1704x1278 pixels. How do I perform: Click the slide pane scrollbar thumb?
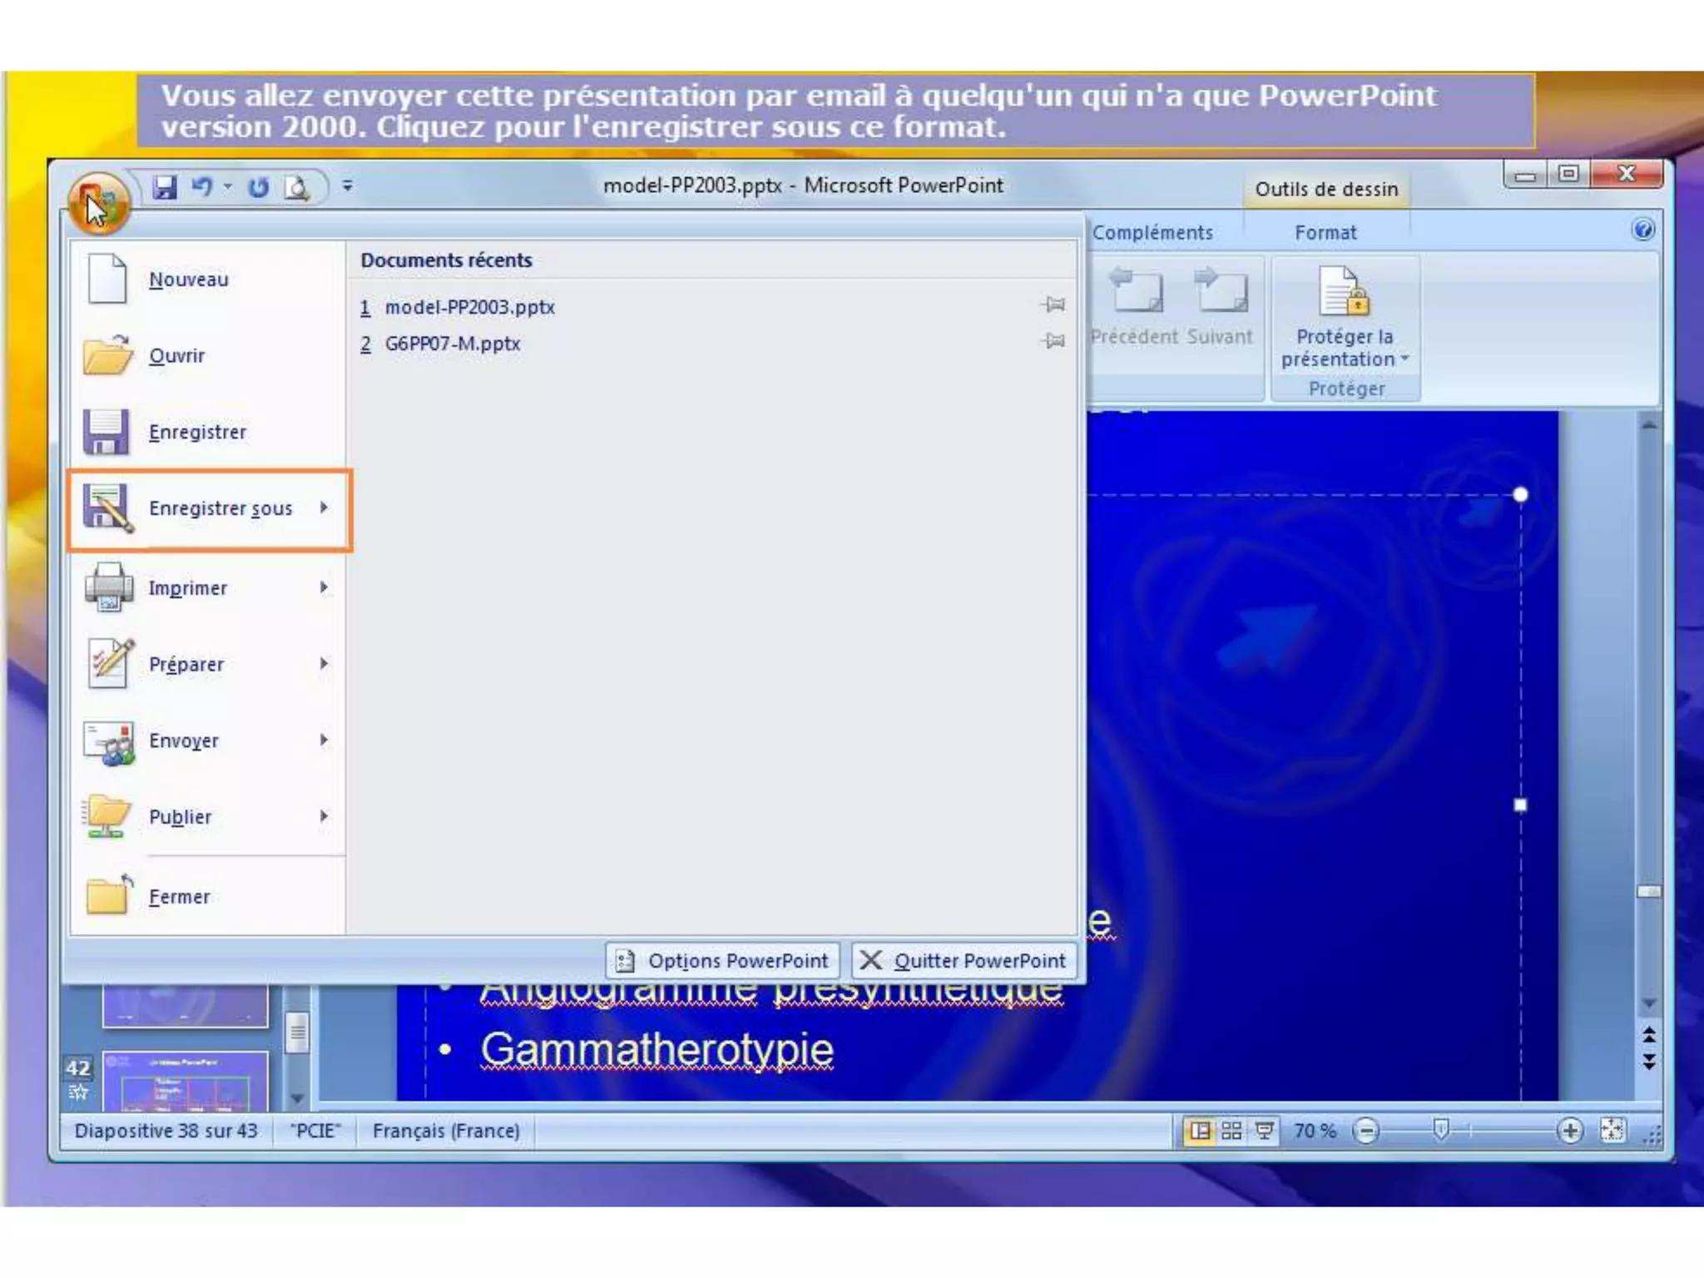(x=297, y=1033)
